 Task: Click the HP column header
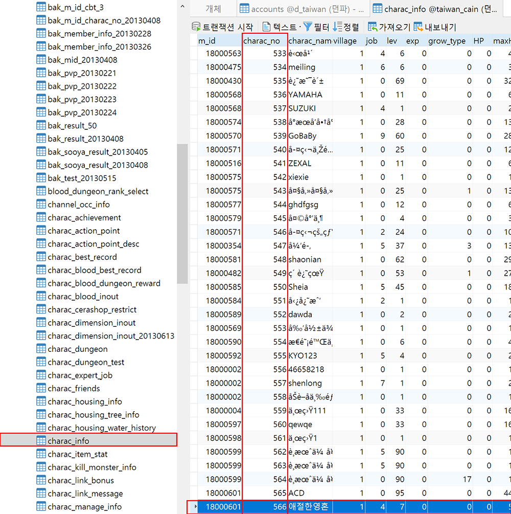482,41
